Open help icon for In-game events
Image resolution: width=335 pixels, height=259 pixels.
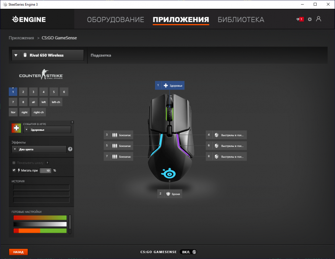[72, 122]
